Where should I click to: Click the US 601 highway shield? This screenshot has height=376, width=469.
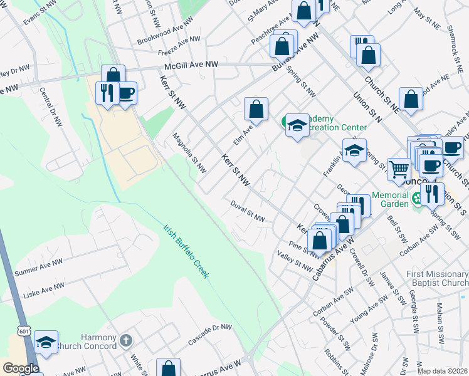(23, 331)
